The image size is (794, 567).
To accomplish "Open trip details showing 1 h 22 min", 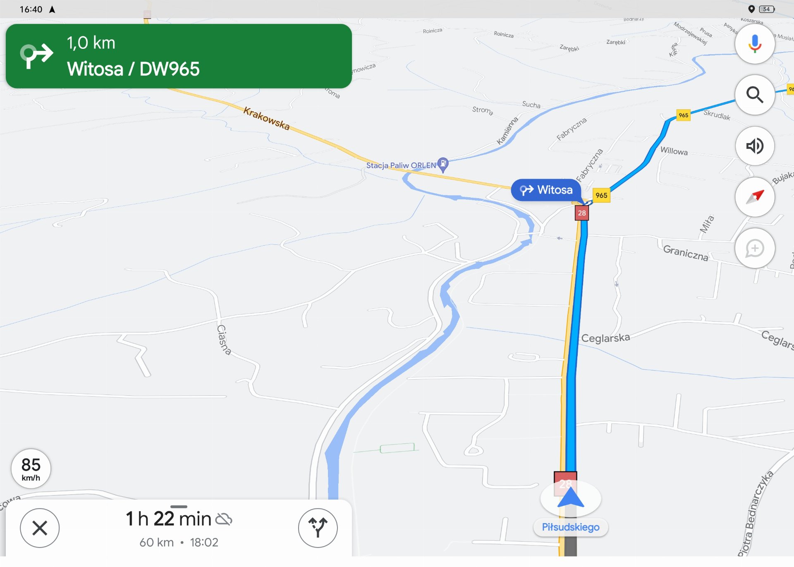I will coord(168,519).
